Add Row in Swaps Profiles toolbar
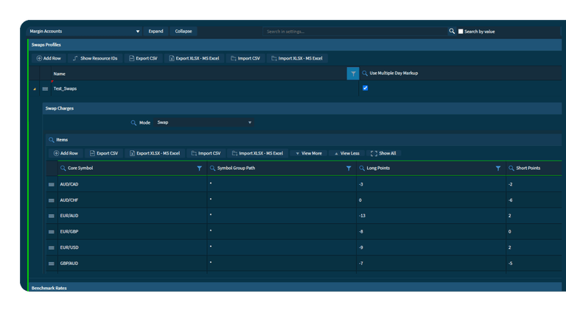Screen dimensions: 566x310 coord(49,58)
